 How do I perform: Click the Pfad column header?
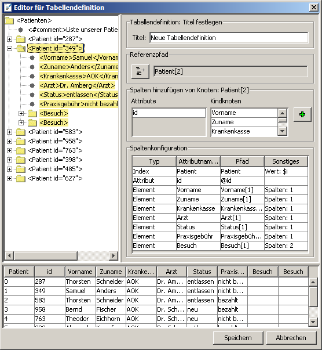242,161
